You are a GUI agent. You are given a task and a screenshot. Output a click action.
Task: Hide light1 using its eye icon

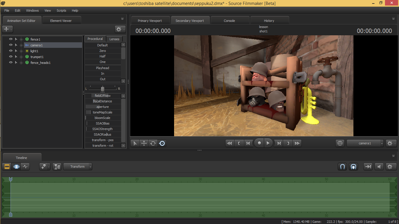(11, 51)
